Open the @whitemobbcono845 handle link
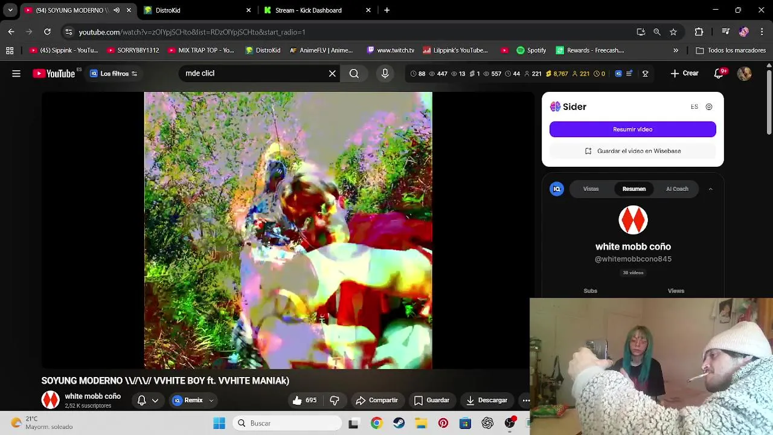Image resolution: width=773 pixels, height=435 pixels. [x=633, y=259]
